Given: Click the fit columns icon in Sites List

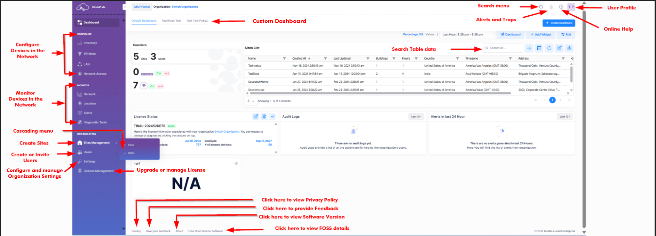Looking at the screenshot, I should [x=529, y=48].
